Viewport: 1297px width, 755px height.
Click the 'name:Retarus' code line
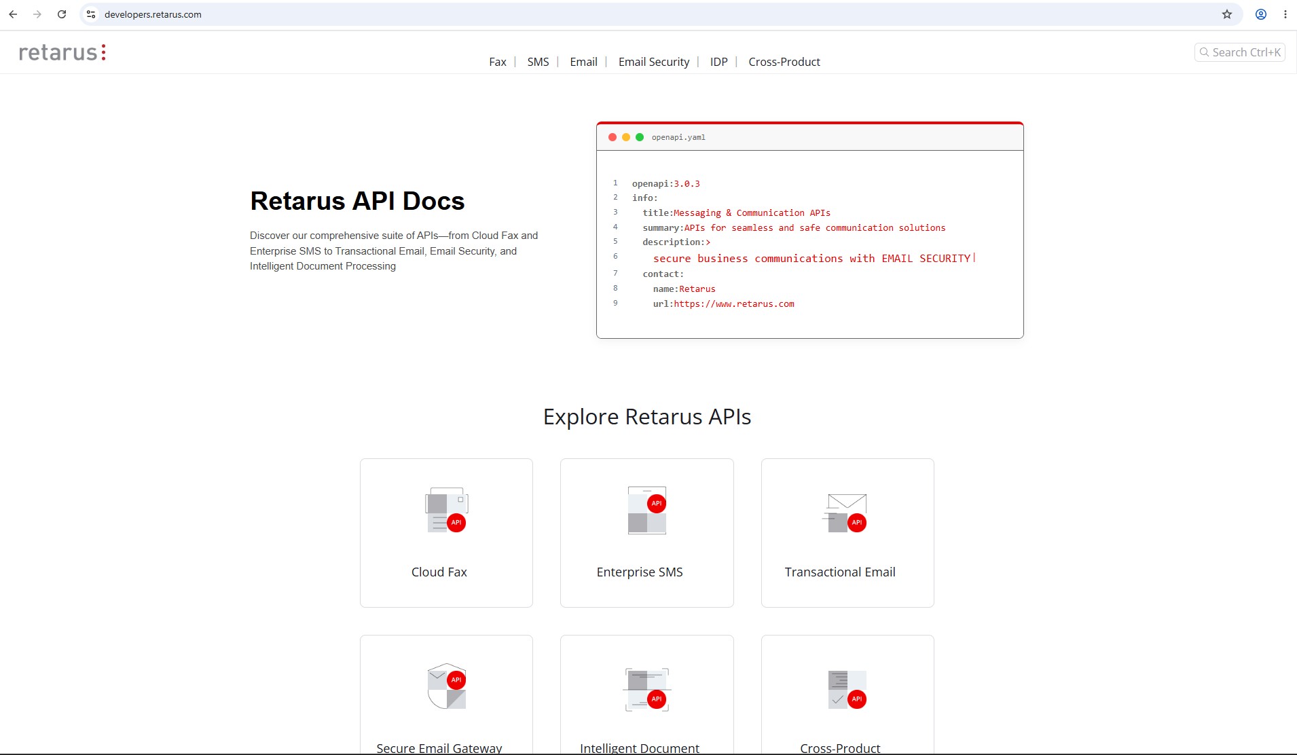[x=684, y=289]
